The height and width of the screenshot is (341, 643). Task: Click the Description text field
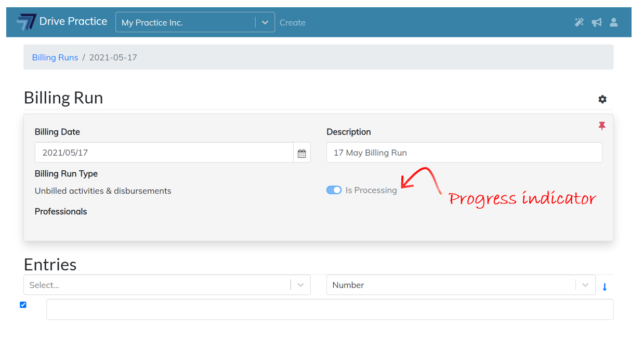[x=464, y=153]
